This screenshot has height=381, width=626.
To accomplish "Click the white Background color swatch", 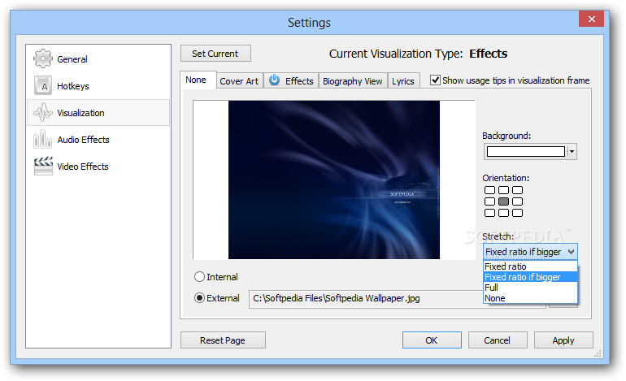I will 526,152.
